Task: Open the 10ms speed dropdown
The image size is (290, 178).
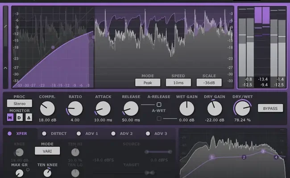Action: (x=178, y=82)
